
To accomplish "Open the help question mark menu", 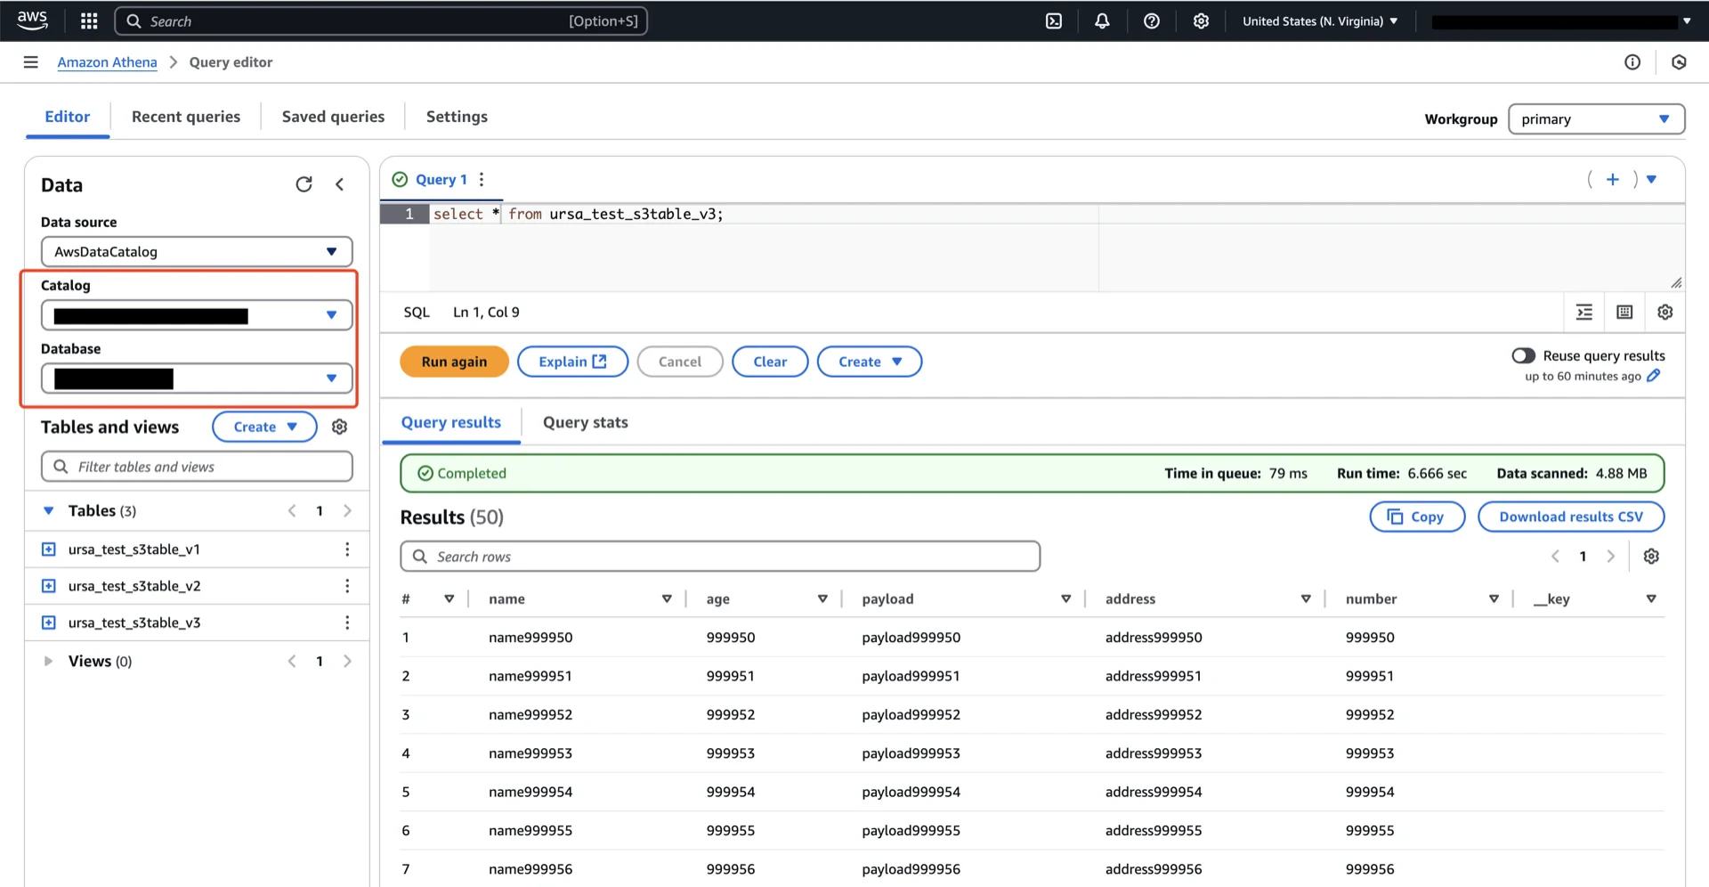I will pyautogui.click(x=1152, y=20).
